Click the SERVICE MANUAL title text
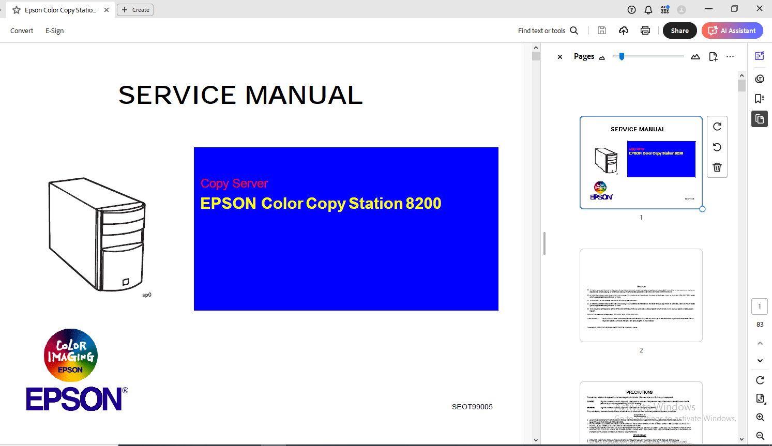The height and width of the screenshot is (446, 772). (x=240, y=95)
